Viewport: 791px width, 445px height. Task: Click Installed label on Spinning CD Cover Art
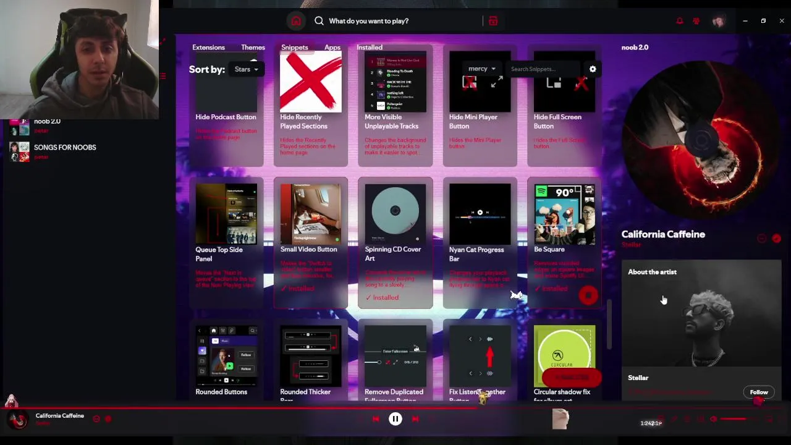coord(382,298)
